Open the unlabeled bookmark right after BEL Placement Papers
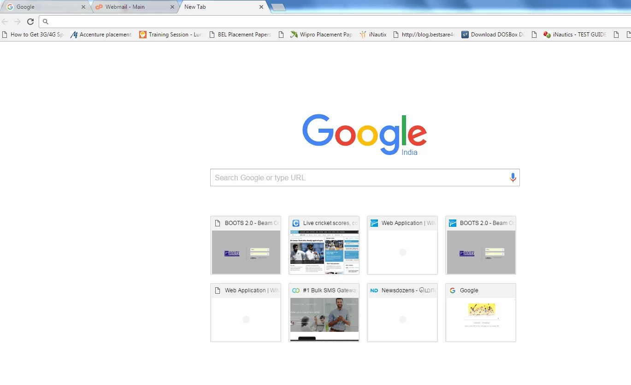This screenshot has width=631, height=385. (281, 35)
